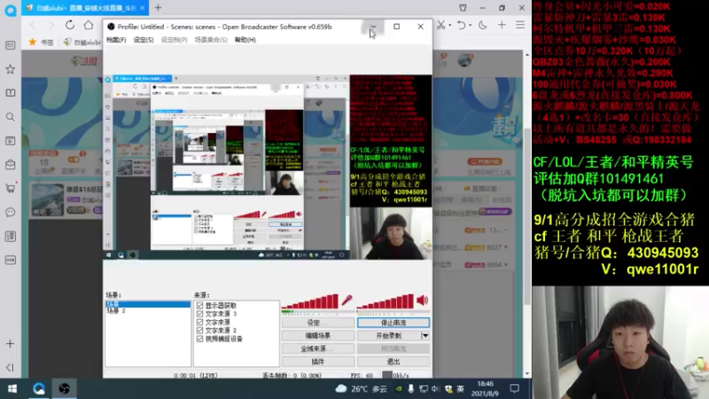
Task: Toggle the 显示器获取 source checkbox
Action: click(x=200, y=305)
